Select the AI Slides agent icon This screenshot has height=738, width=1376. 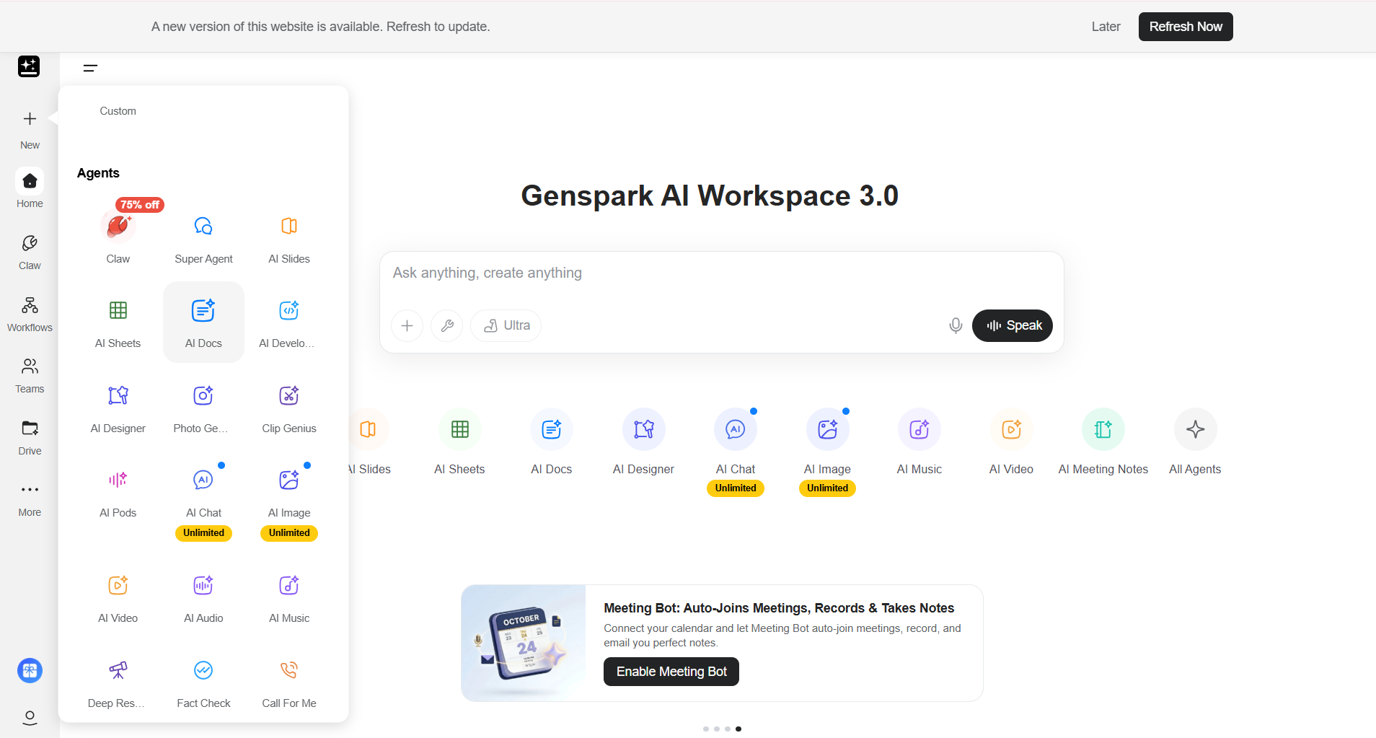pyautogui.click(x=288, y=226)
